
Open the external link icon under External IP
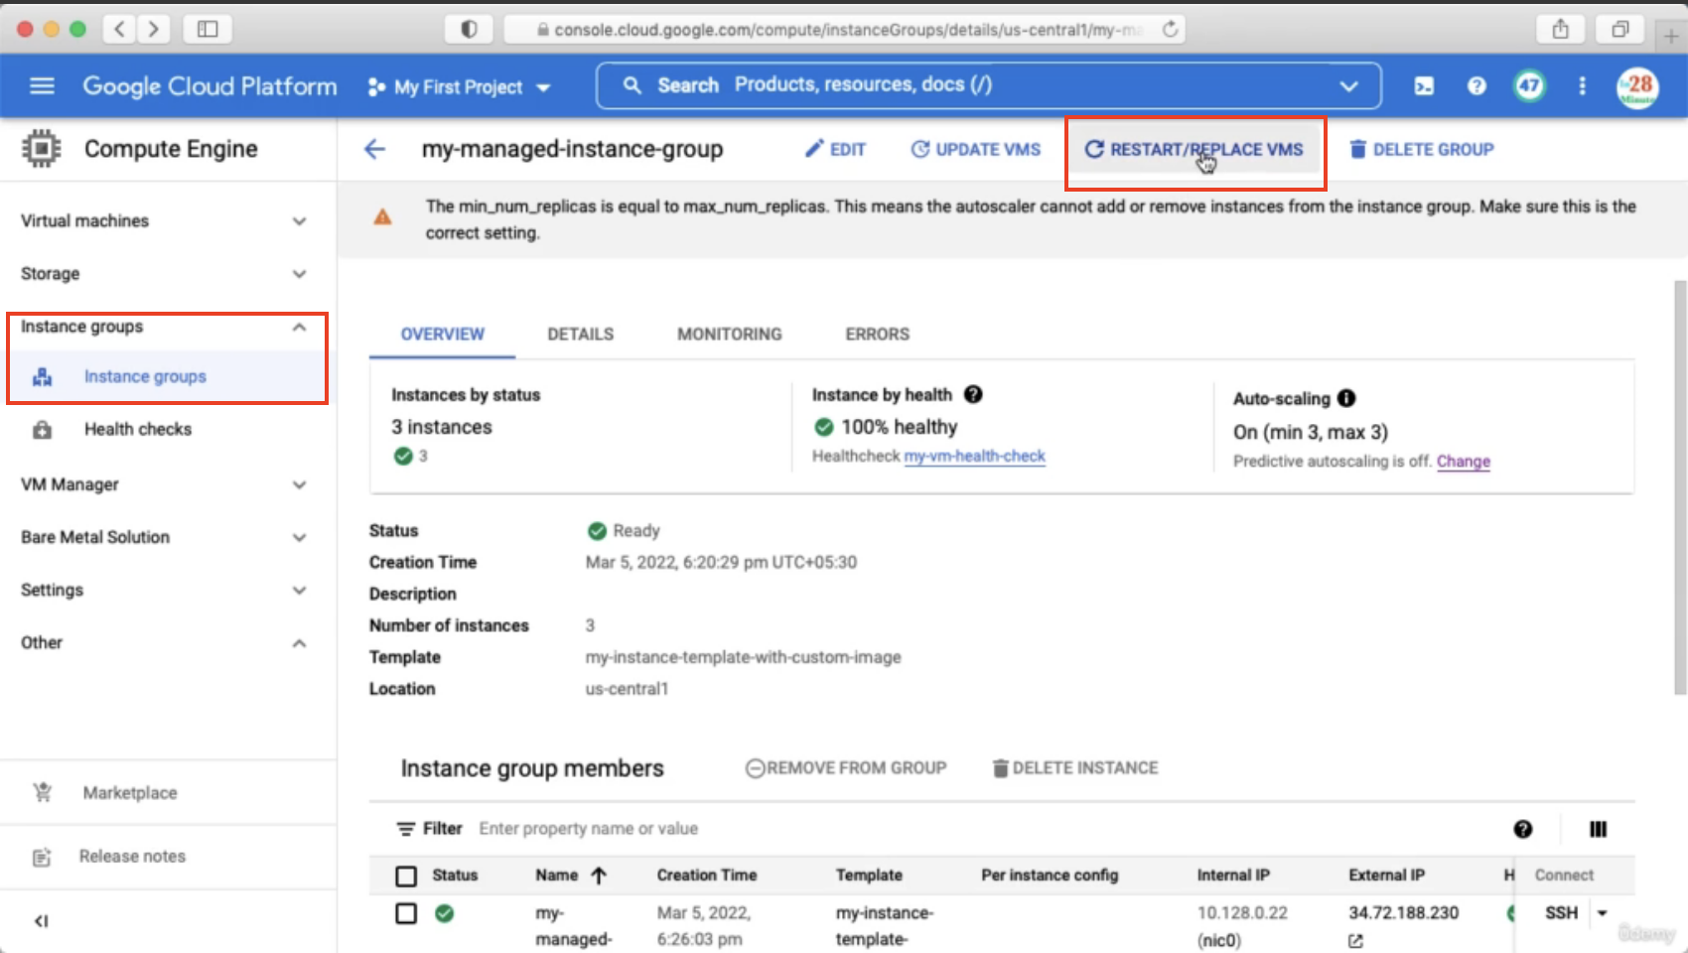[1355, 940]
